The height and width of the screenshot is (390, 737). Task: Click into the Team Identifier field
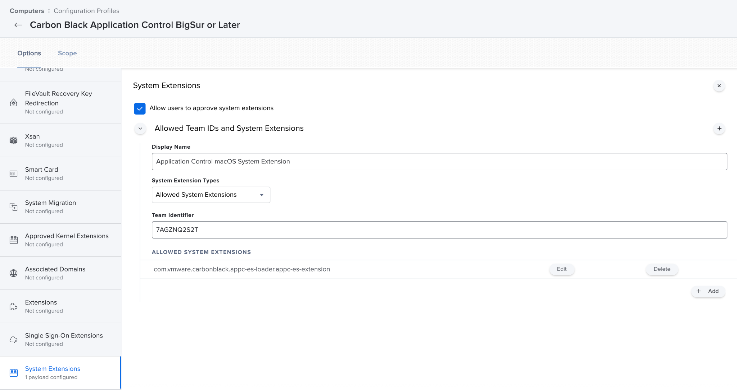(x=439, y=230)
